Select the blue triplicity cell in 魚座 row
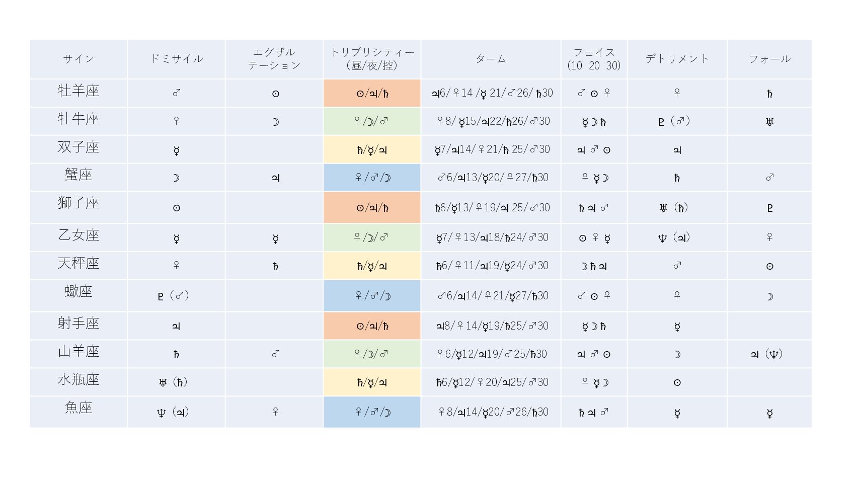This screenshot has width=859, height=483. pyautogui.click(x=372, y=412)
